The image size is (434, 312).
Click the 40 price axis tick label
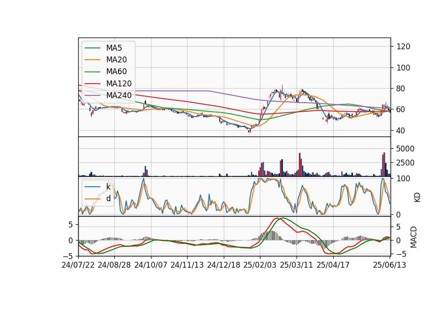[x=401, y=130]
